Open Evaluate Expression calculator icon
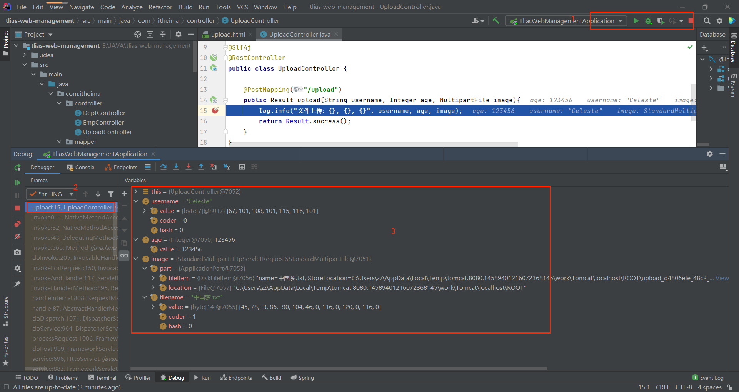The width and height of the screenshot is (739, 392). [x=242, y=167]
